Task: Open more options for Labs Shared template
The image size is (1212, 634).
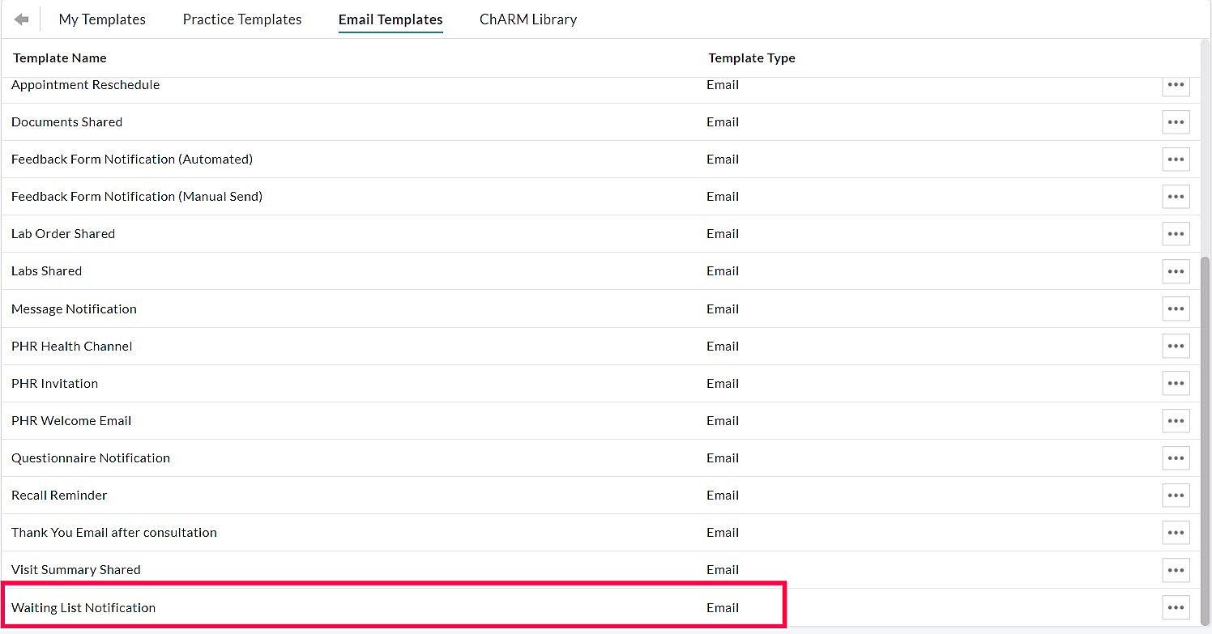Action: click(x=1176, y=271)
